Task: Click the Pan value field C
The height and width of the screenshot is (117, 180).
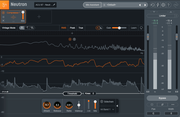Action: pyautogui.click(x=153, y=113)
